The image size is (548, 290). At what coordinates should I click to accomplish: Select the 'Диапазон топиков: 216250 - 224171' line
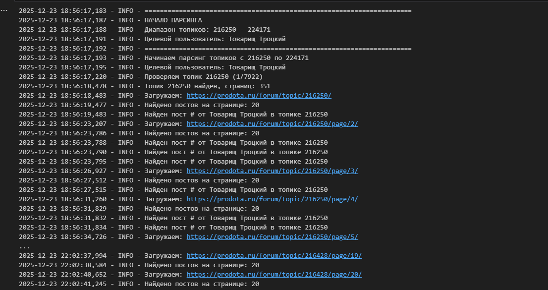click(207, 30)
